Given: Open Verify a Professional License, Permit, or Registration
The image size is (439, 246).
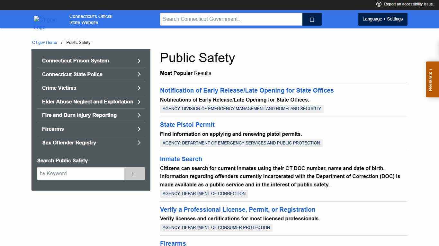Looking at the screenshot, I should pos(237,209).
